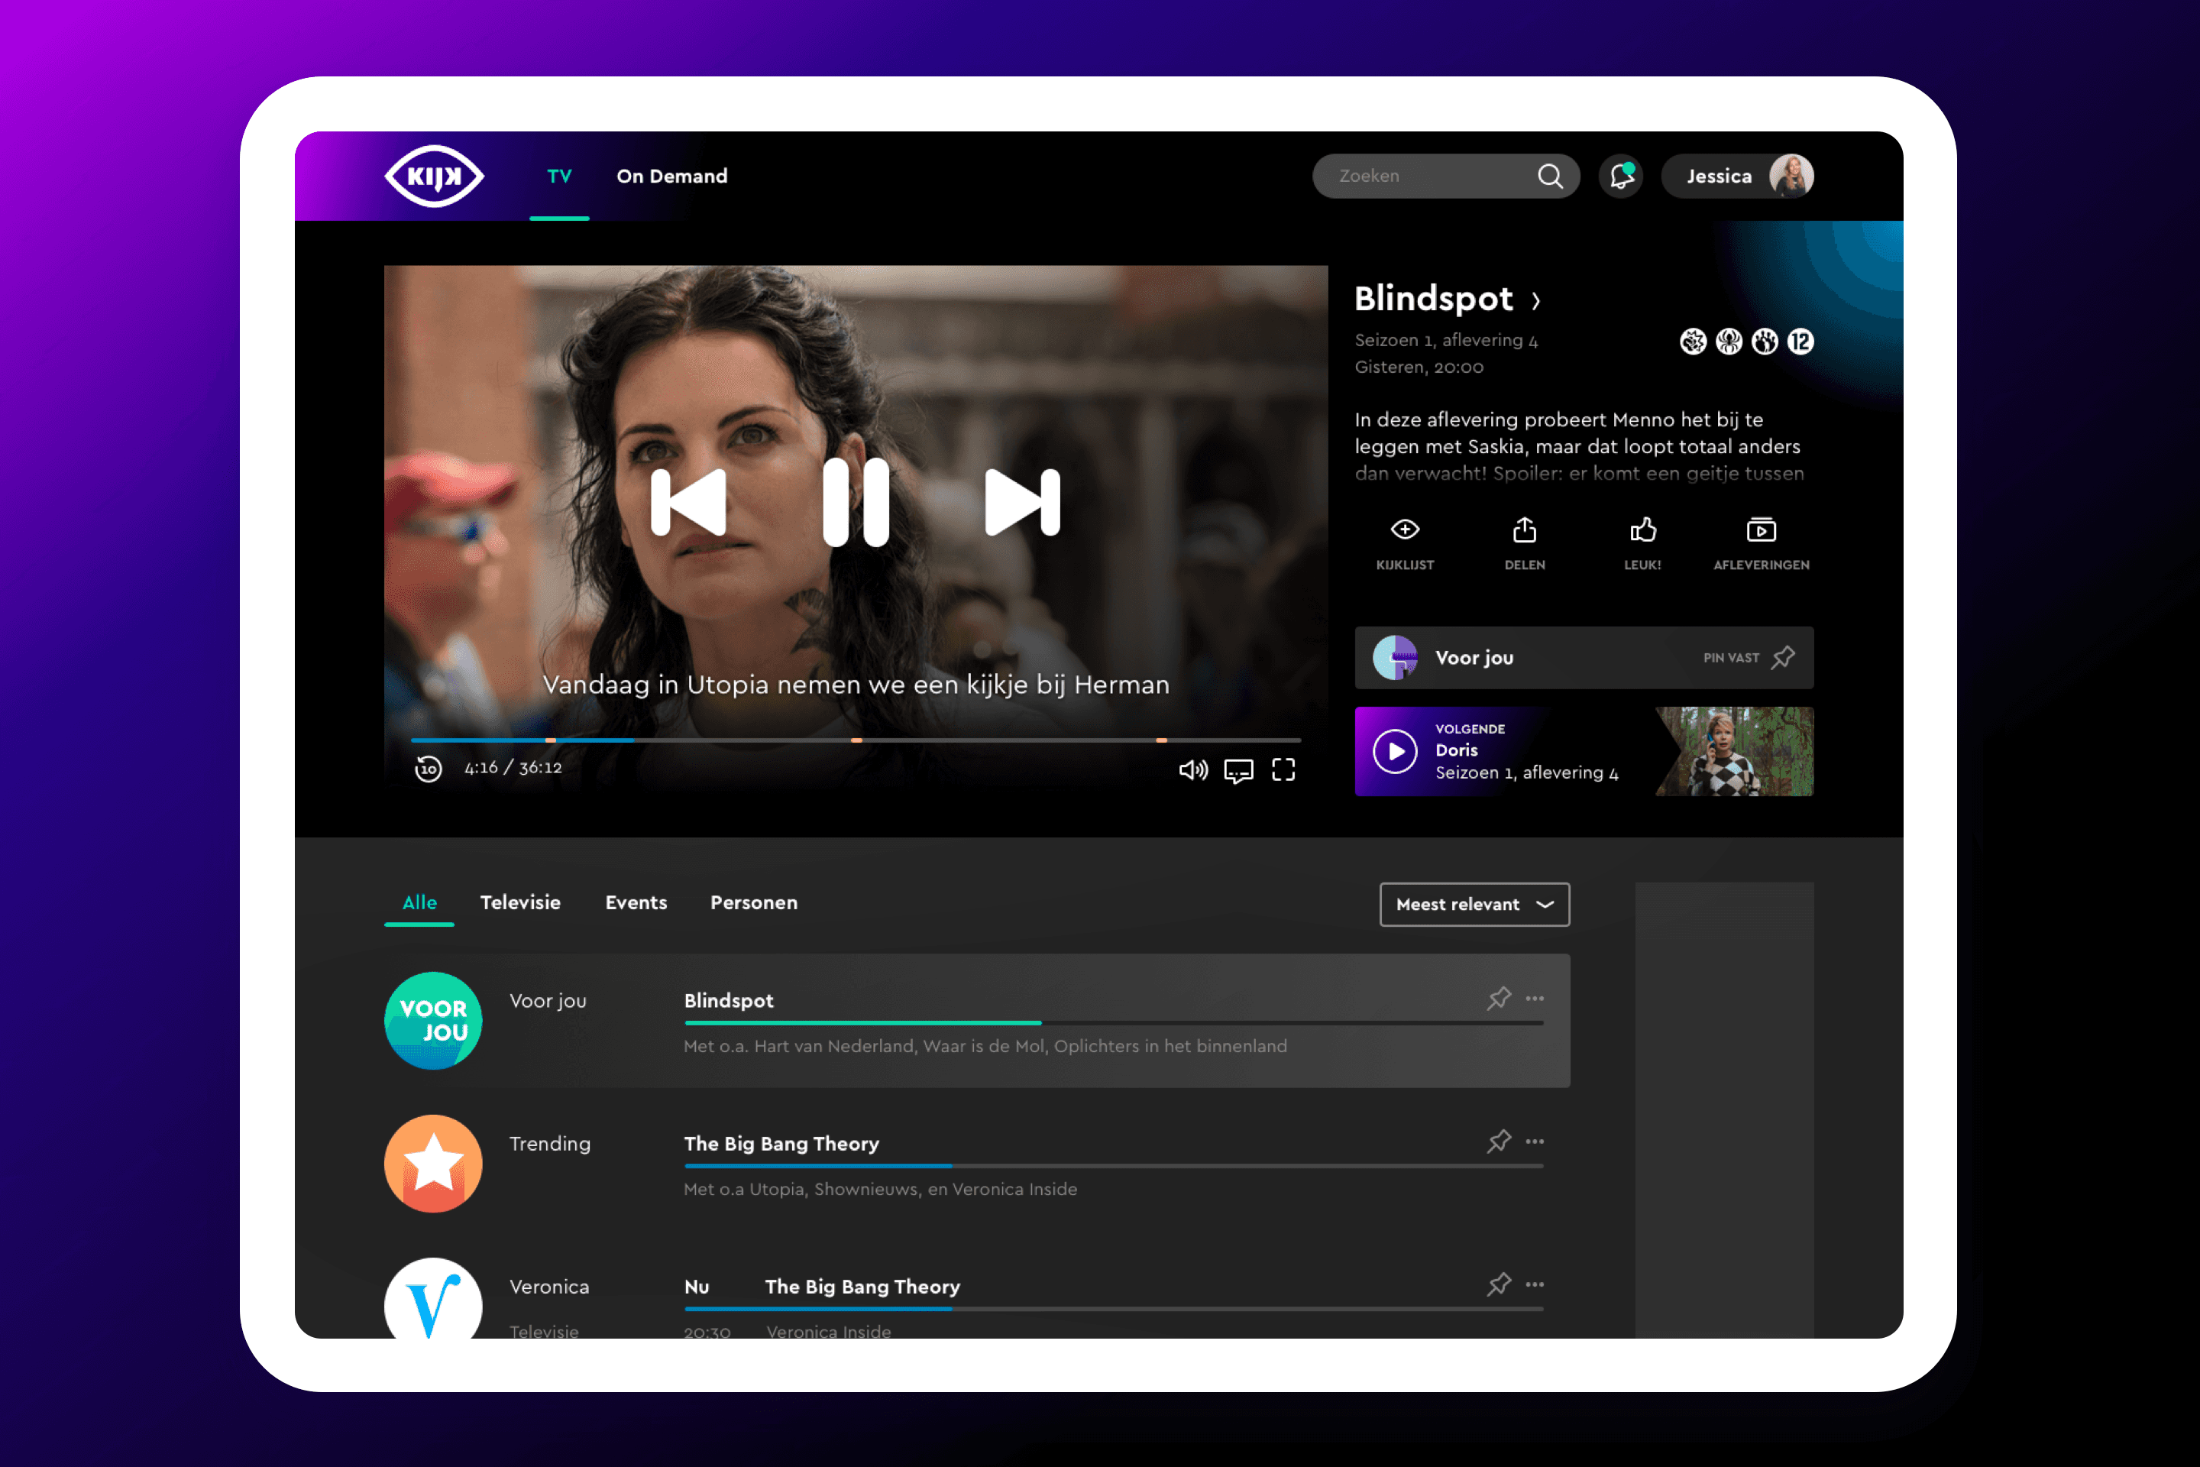2200x1467 pixels.
Task: Click the age 12 rating icon
Action: tap(1800, 342)
